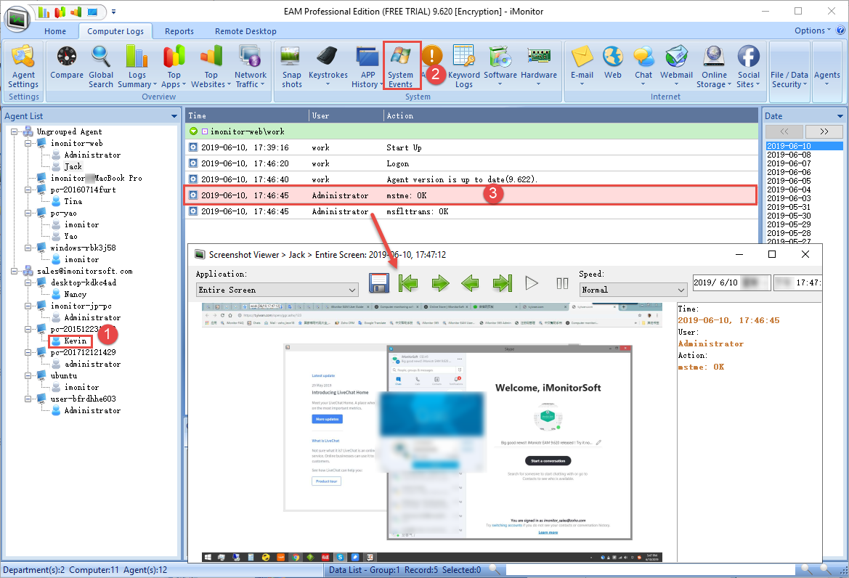Open Web logs
Viewport: 849px width, 578px height.
612,63
